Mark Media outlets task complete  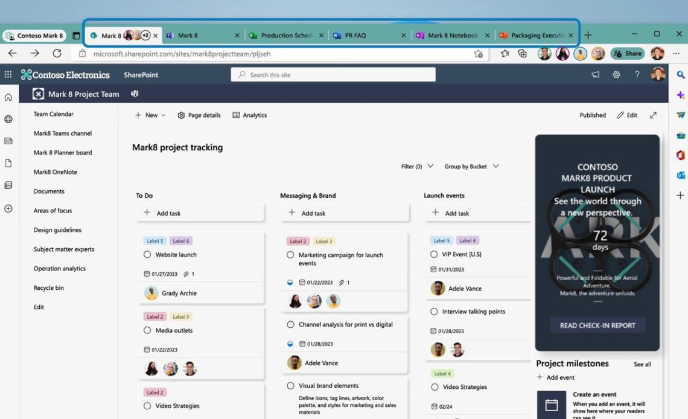147,330
